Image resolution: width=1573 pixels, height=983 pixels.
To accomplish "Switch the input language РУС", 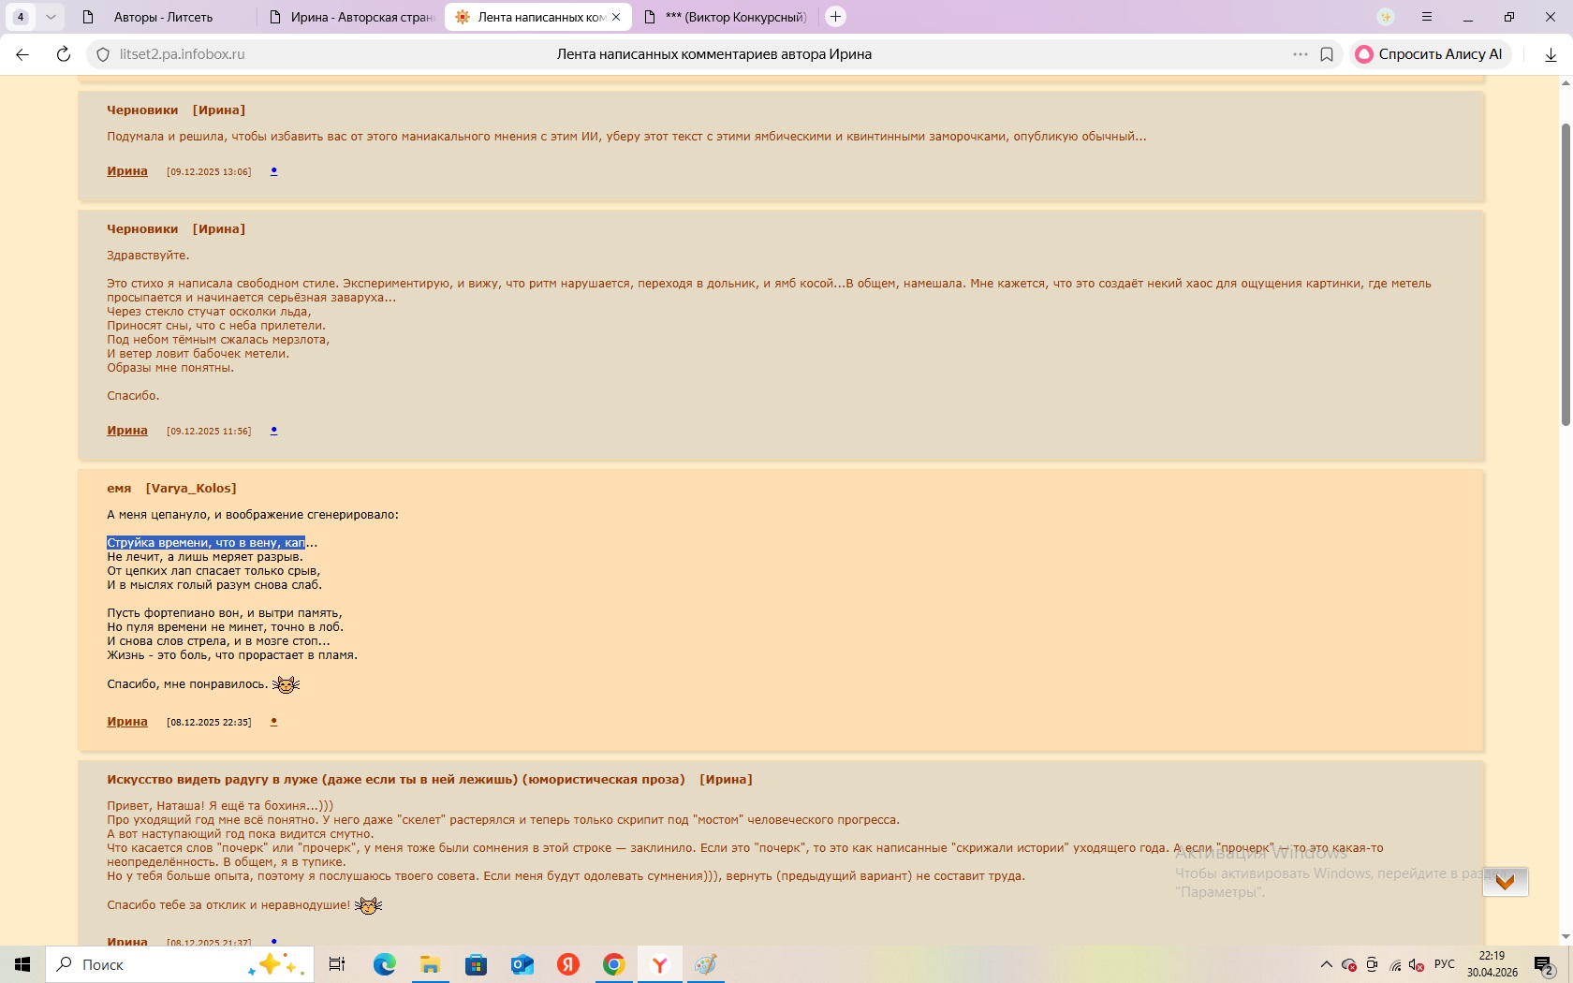I will click(1445, 964).
